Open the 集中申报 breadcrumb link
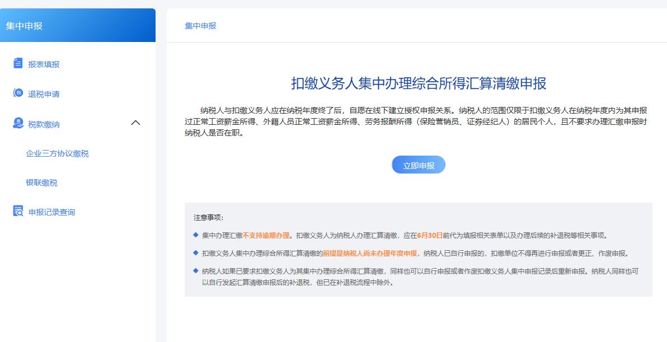Screen dimensions: 667x342 [200, 26]
